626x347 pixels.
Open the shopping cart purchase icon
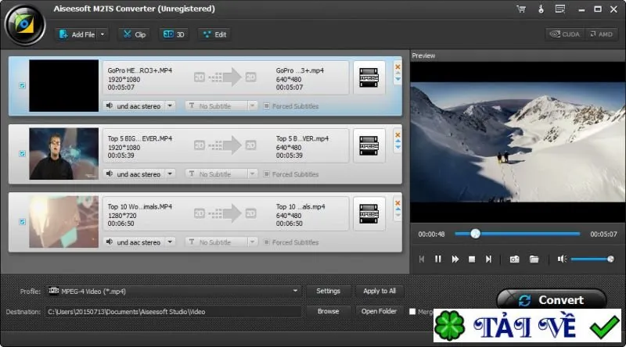[521, 9]
